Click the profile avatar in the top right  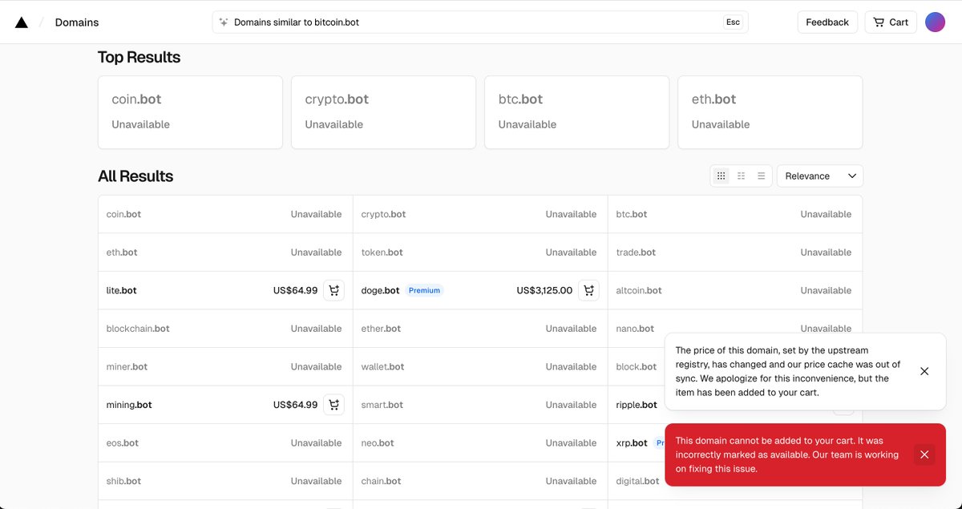click(935, 22)
